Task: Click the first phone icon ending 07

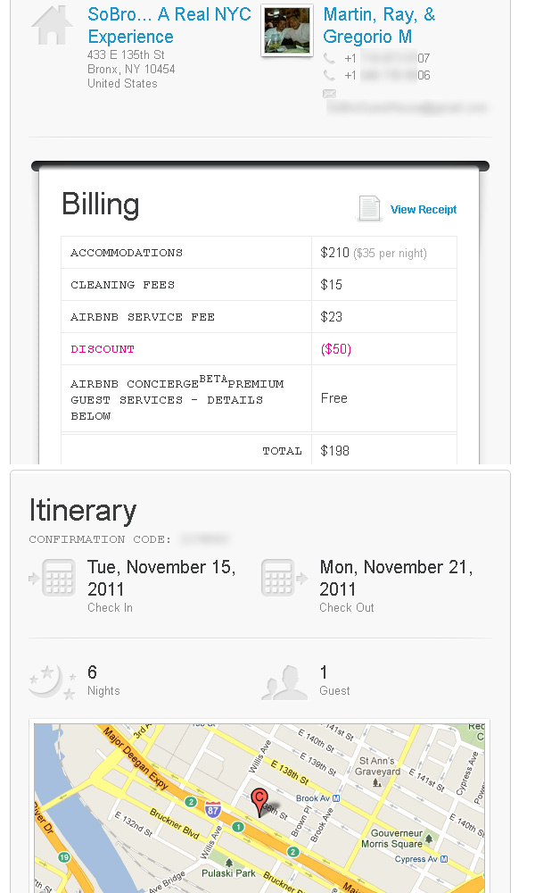Action: [329, 57]
